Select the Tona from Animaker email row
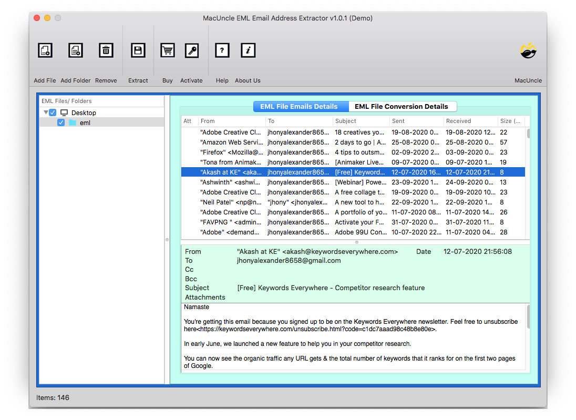The width and height of the screenshot is (576, 420). (353, 162)
